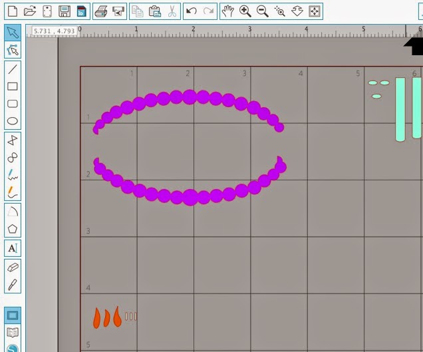Image resolution: width=423 pixels, height=352 pixels.
Task: Open the Library book icon
Action: (x=13, y=333)
